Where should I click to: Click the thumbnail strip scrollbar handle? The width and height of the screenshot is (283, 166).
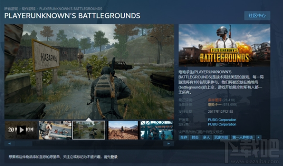click(x=24, y=144)
